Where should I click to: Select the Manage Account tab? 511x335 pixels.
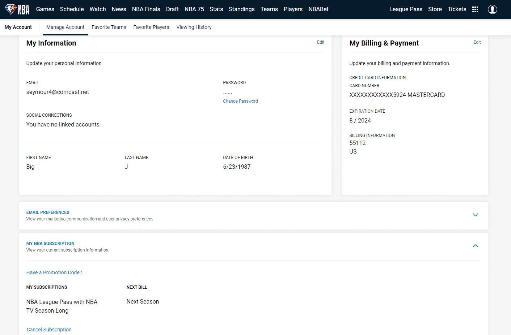(x=65, y=27)
